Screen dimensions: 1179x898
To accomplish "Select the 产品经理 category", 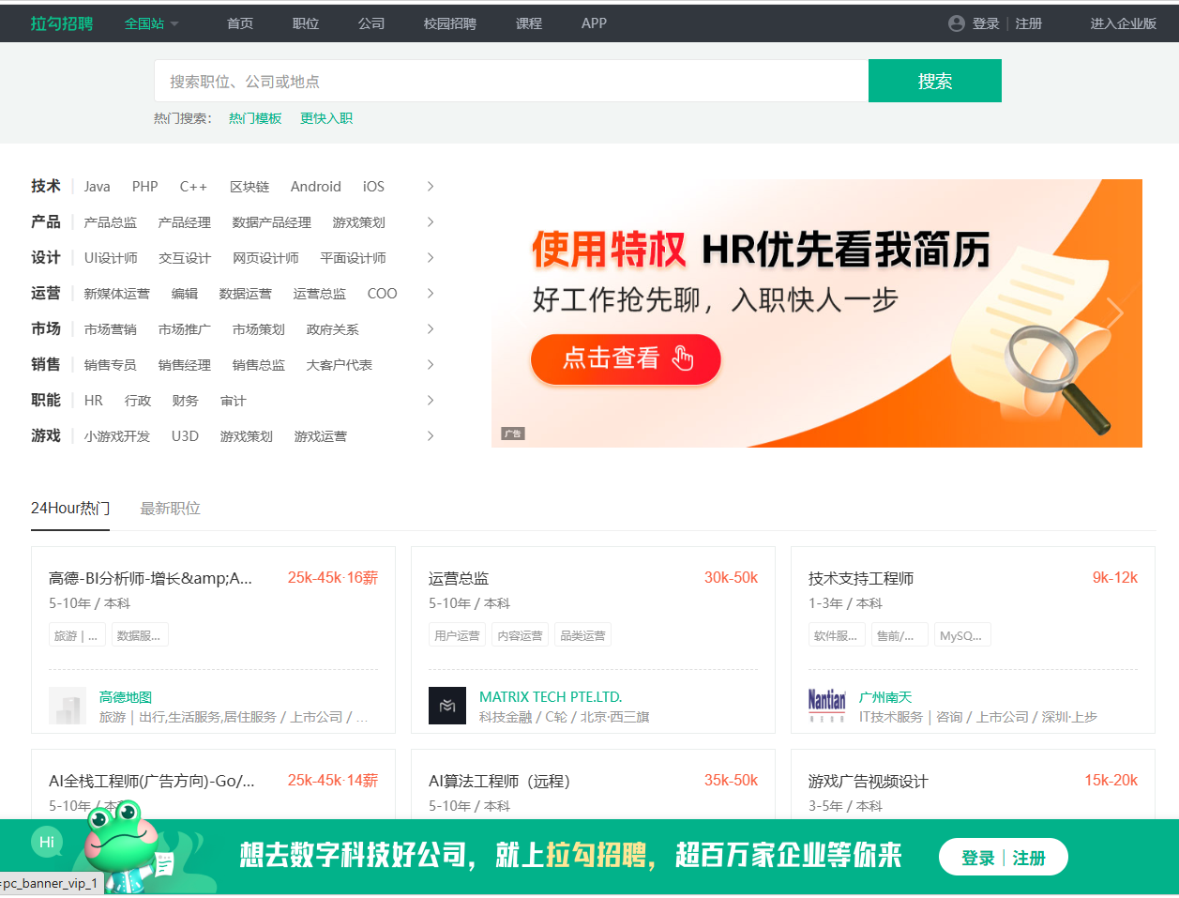I will point(184,222).
